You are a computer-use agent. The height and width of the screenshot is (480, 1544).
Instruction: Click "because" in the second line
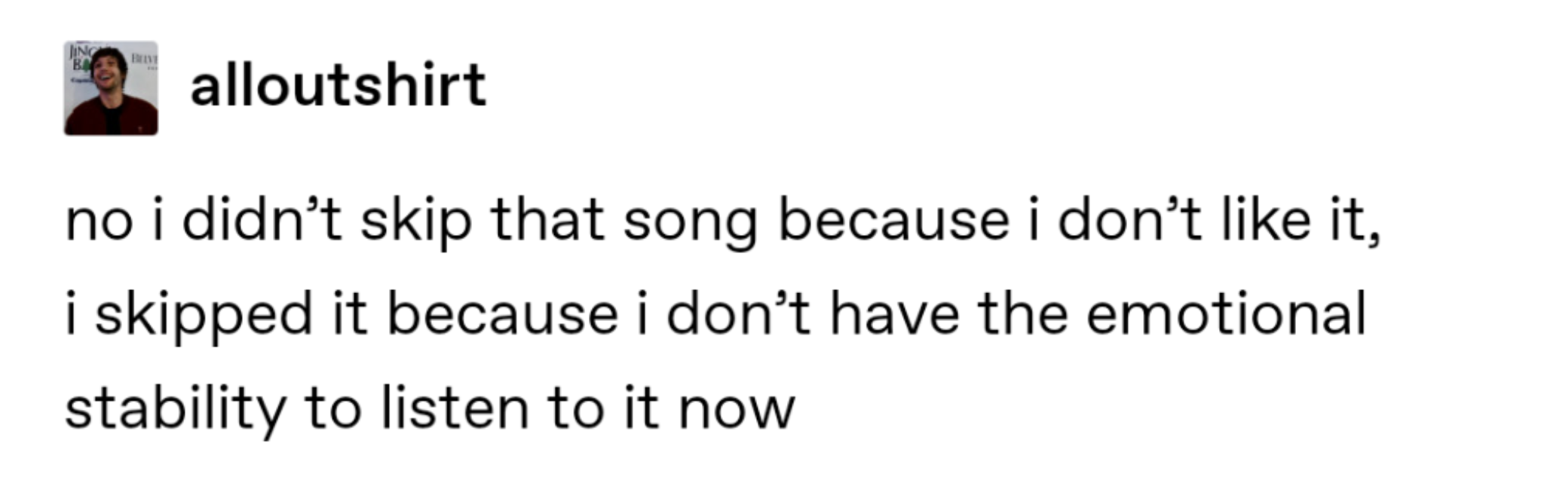pos(502,313)
